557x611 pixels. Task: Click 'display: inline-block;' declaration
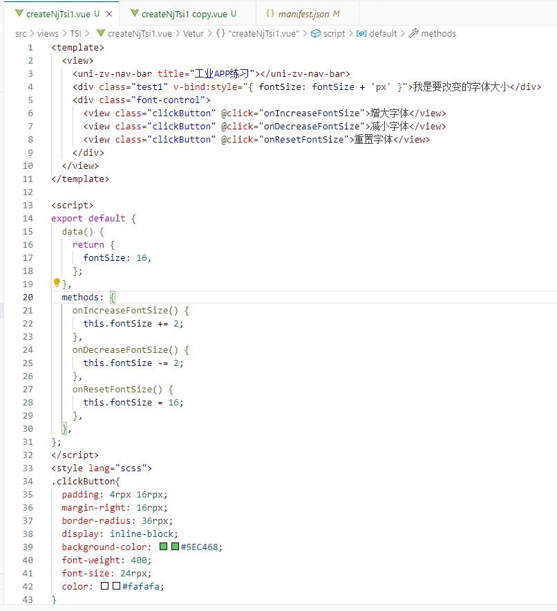[x=120, y=534]
